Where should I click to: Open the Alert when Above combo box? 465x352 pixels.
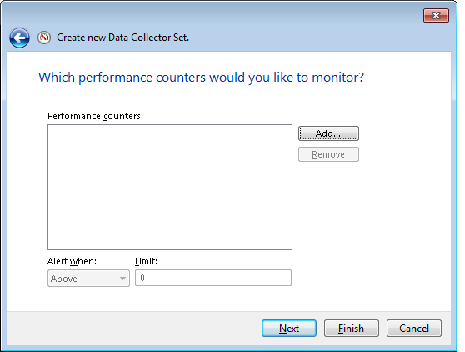(88, 279)
